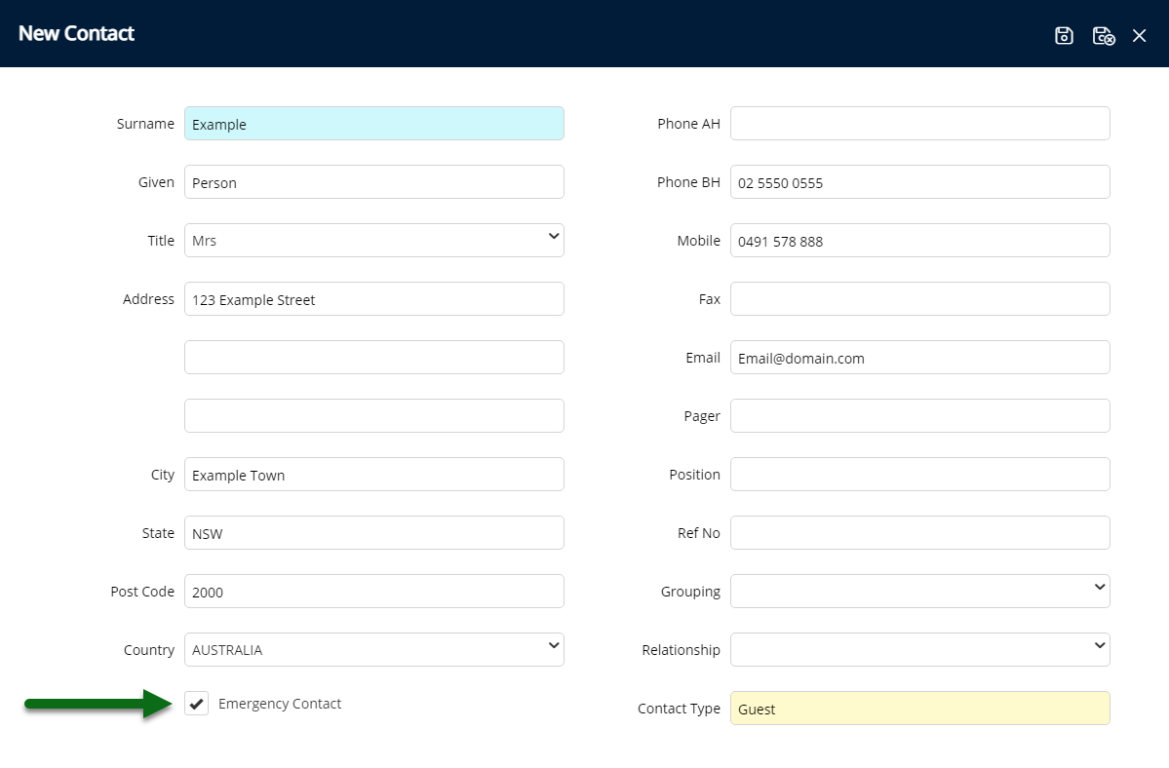Click the Contact Type field showing Guest
The image size is (1169, 768).
pyautogui.click(x=919, y=709)
